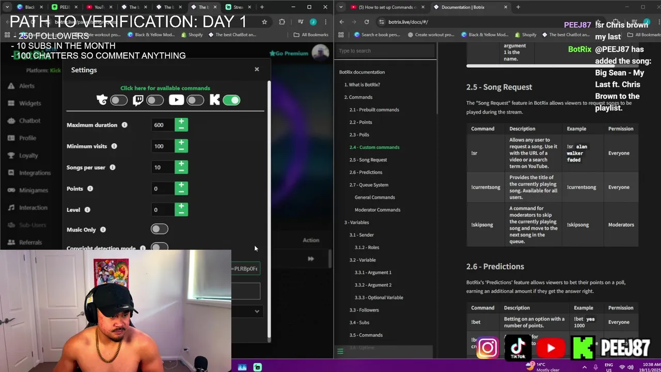Screen dimensions: 661x372
Task: Click the Minigames gamepad icon
Action: pos(11,190)
